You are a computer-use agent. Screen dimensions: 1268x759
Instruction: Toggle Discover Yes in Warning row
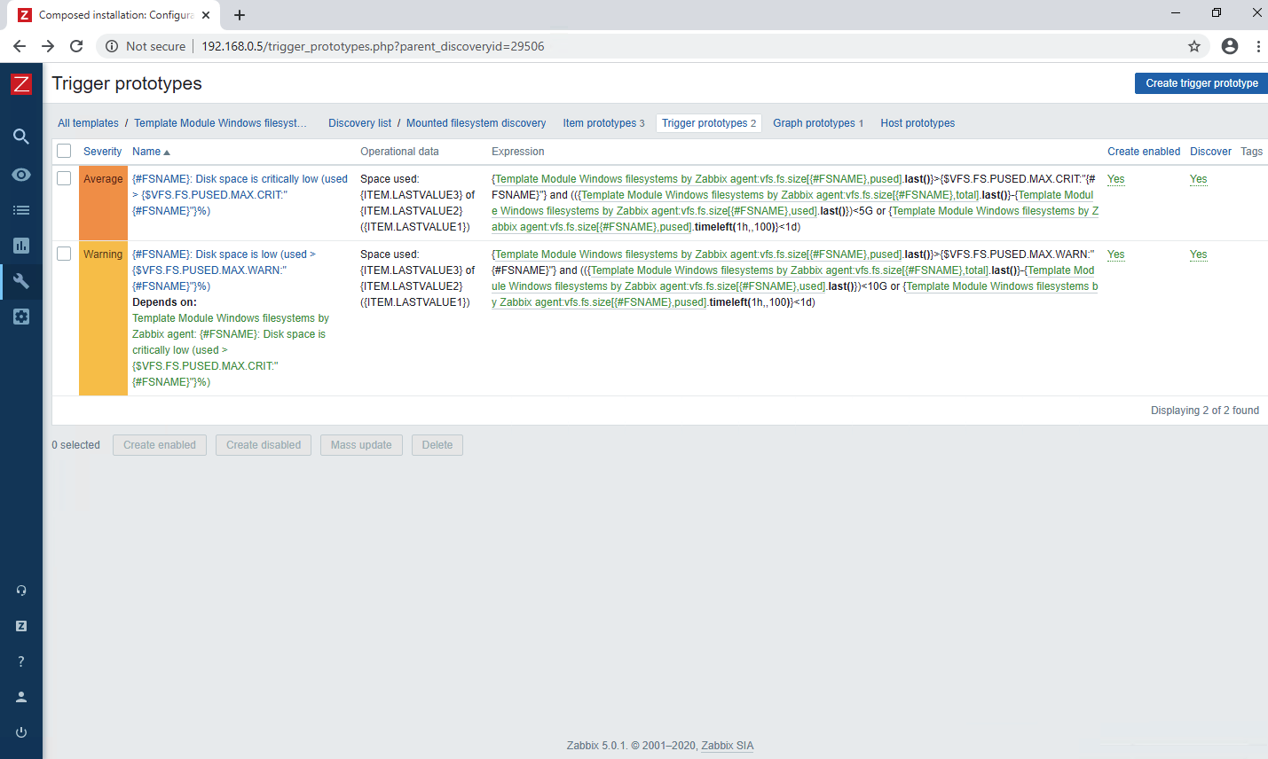pyautogui.click(x=1198, y=254)
